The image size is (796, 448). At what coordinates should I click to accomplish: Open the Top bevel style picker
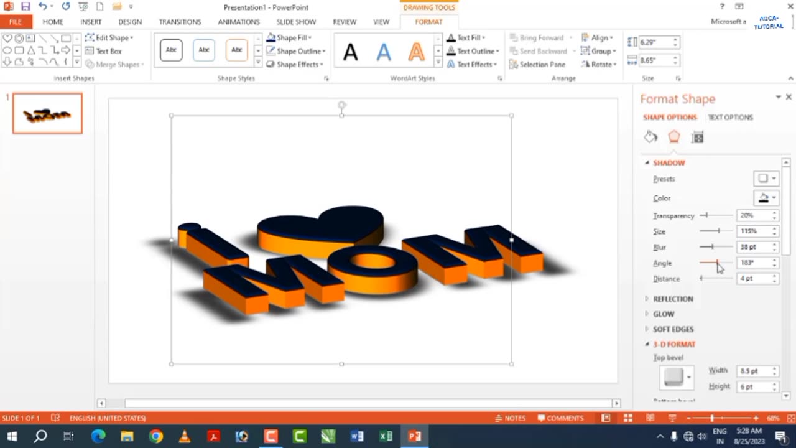coord(677,377)
